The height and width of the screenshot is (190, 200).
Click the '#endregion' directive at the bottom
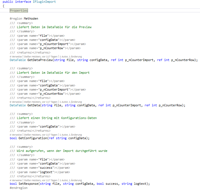18,188
